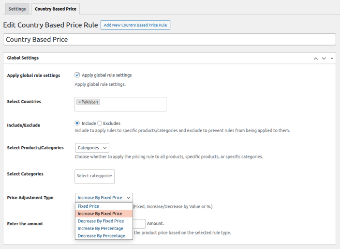Move Global Settings panel down arrow
Screen dimensions: 340x249
tap(324, 58)
